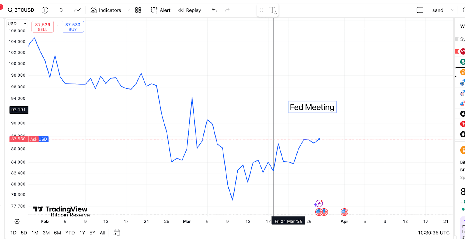This screenshot has height=239, width=465.
Task: Select the Bitcoin icon in the watchlist
Action: [x=462, y=72]
